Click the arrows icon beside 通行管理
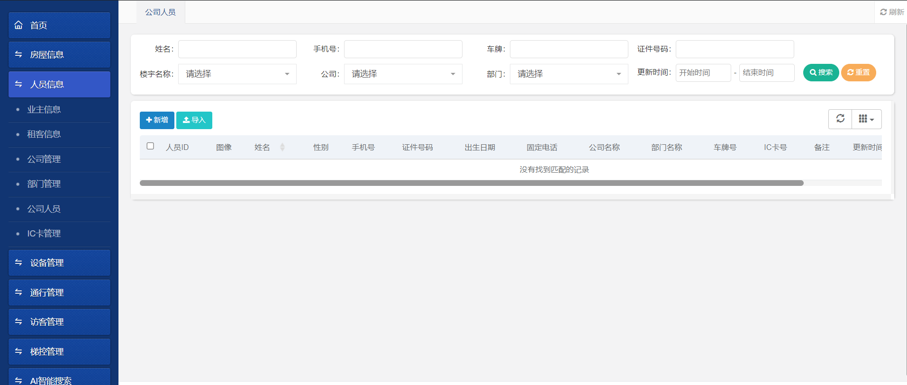This screenshot has width=907, height=385. coord(18,292)
